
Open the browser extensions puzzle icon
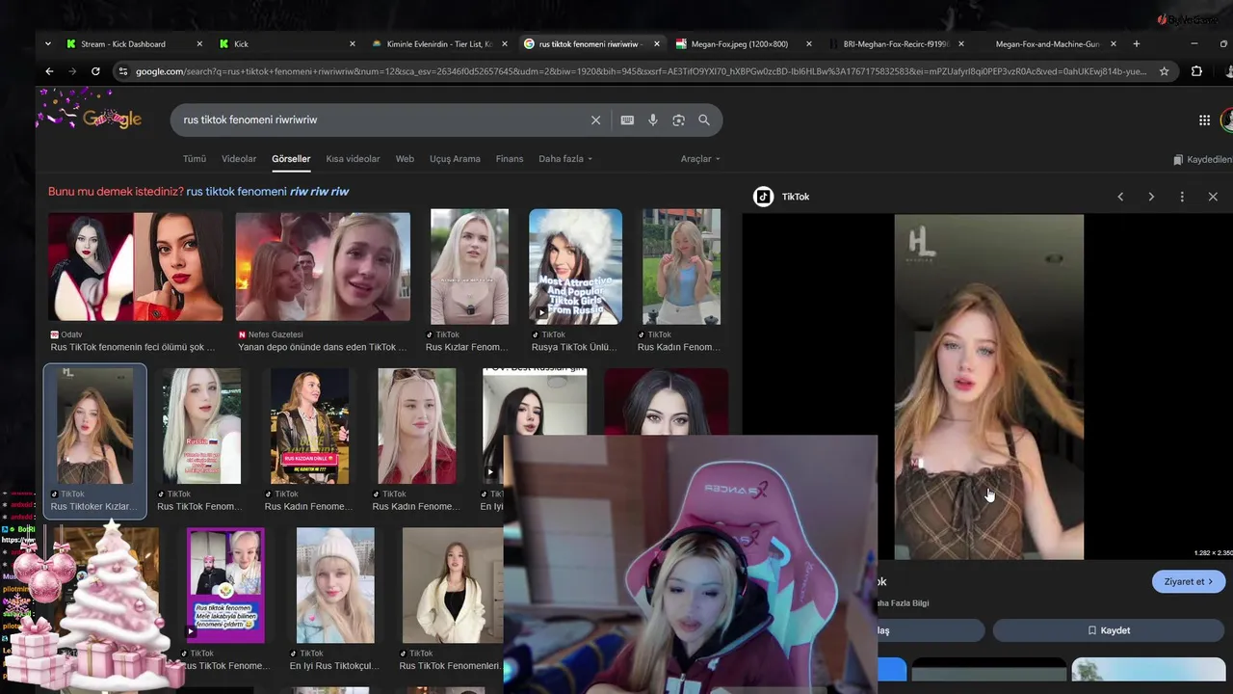(1196, 71)
